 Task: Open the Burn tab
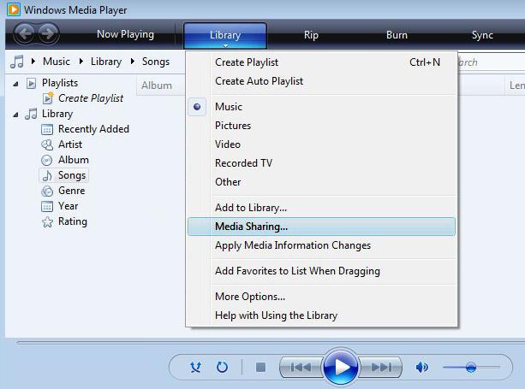[x=397, y=35]
